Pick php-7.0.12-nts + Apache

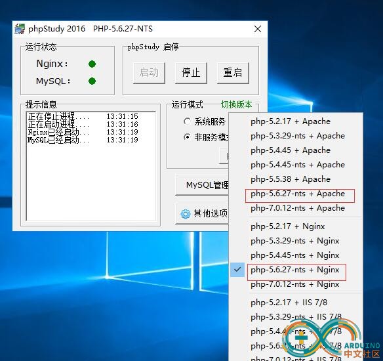(296, 208)
